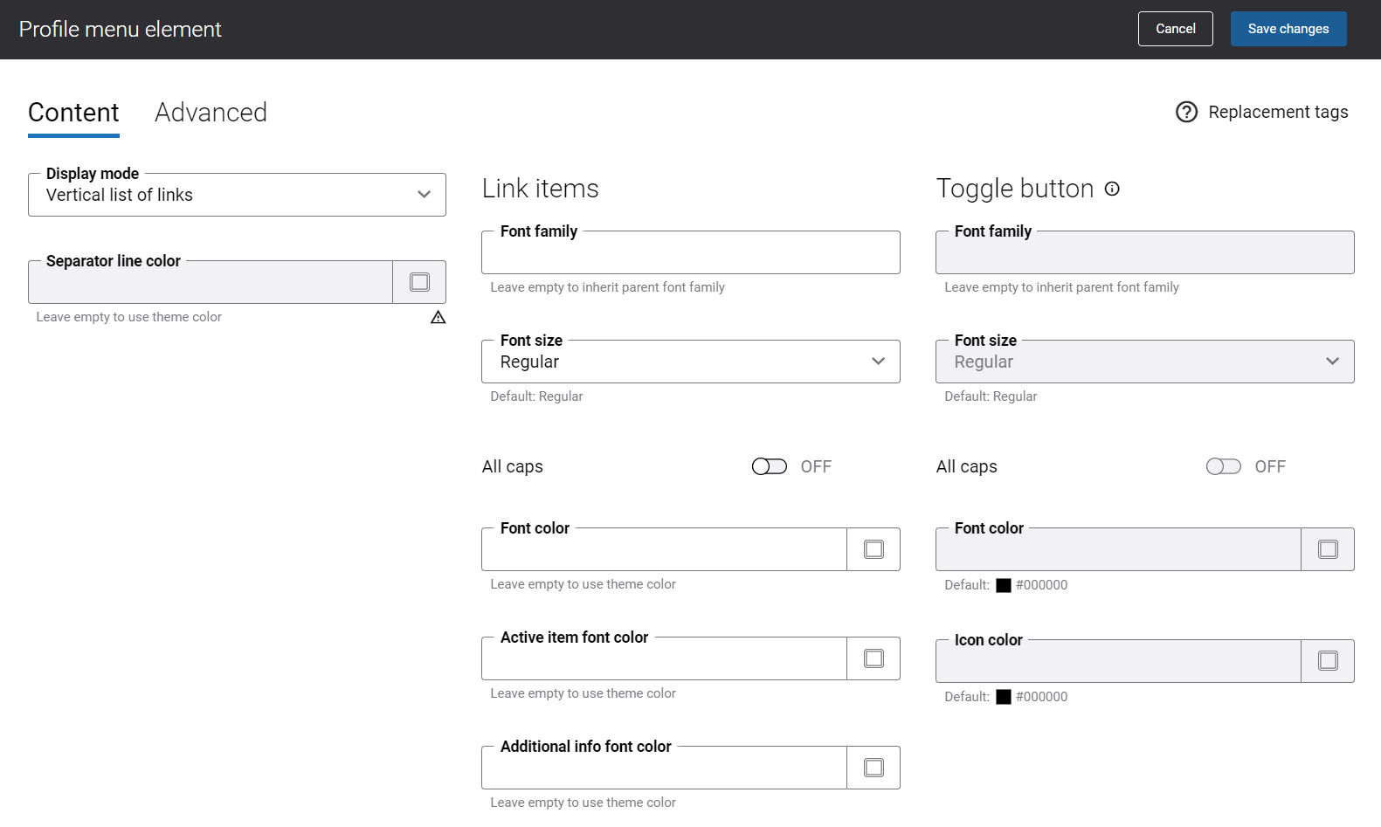Screen dimensions: 1381x827
Task: Expand the Display mode dropdown
Action: 237,195
